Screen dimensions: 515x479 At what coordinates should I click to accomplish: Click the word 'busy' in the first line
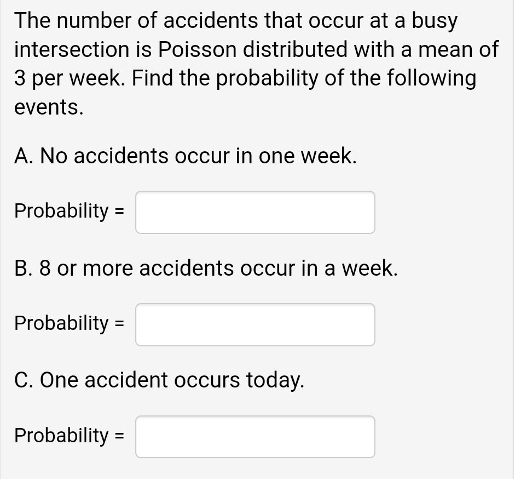[x=435, y=20]
